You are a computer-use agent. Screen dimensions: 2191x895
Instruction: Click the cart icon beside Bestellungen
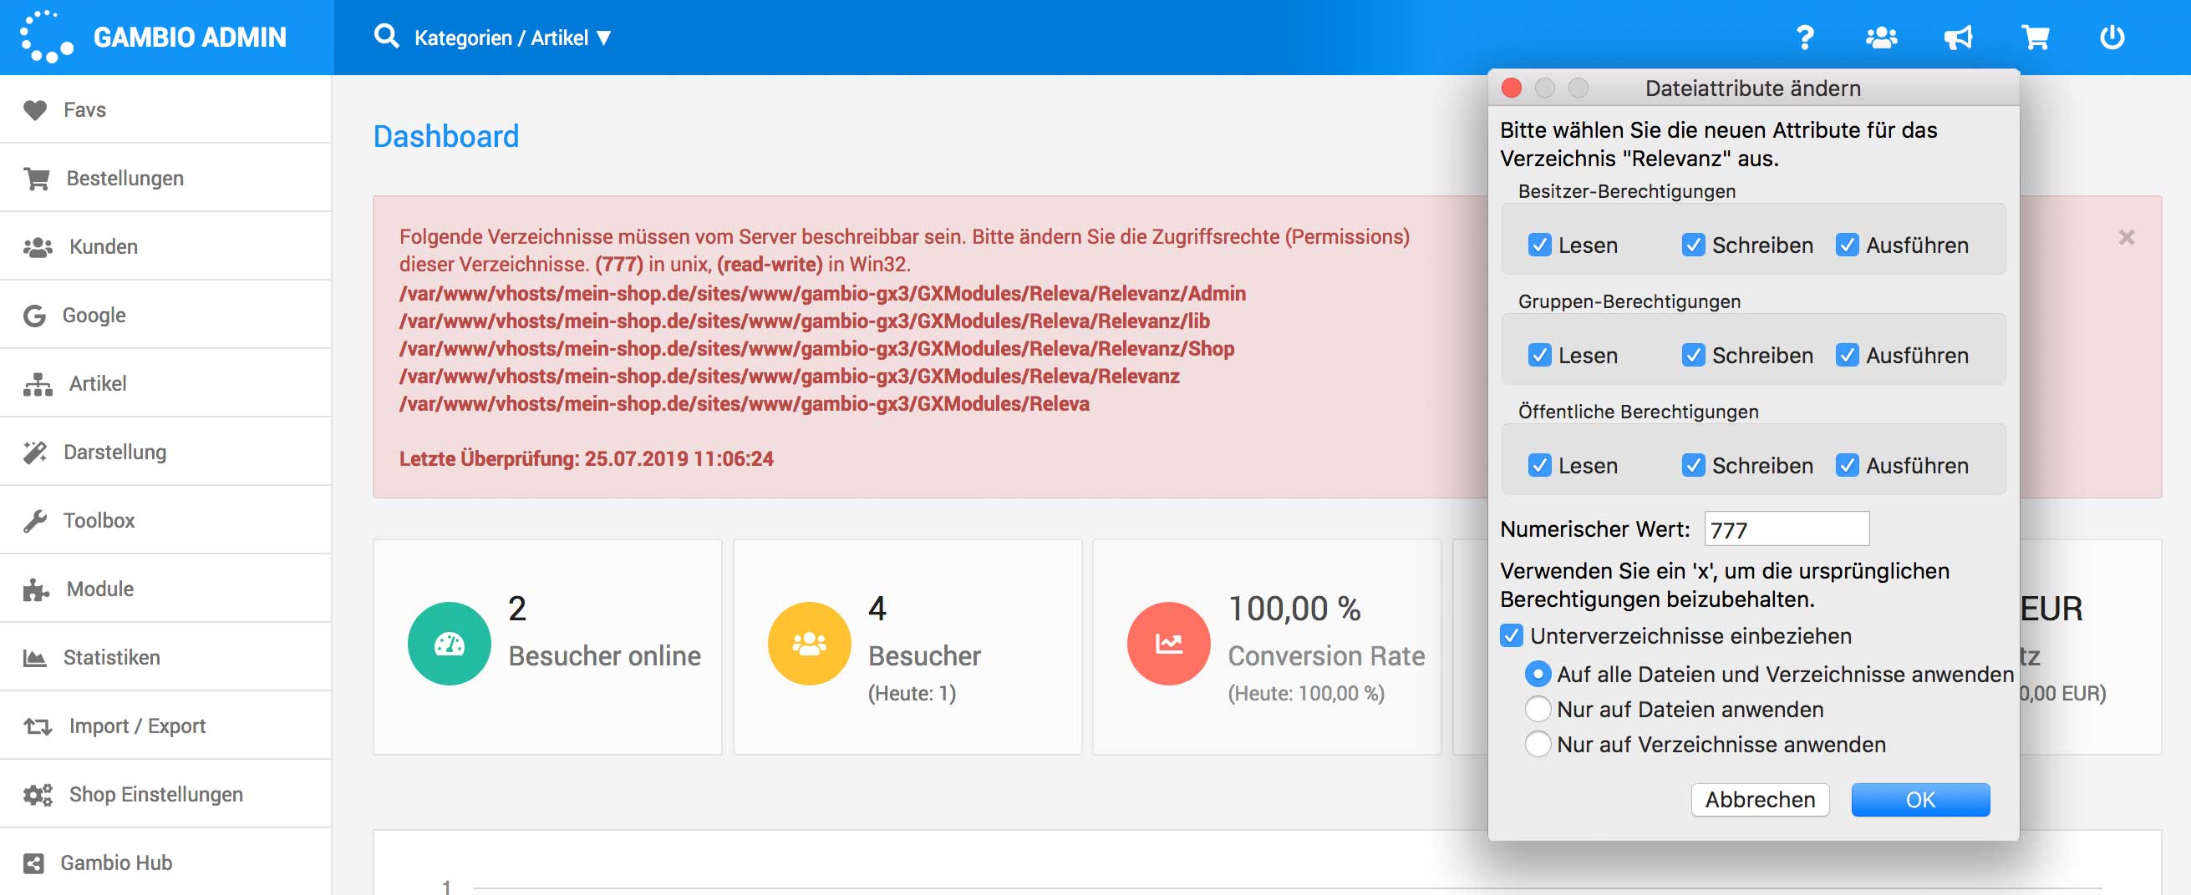coord(37,179)
